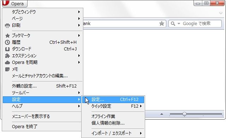Screen dimensions: 226x138
Task: Expand インポート / エクスポート submenu
Action: pos(113,133)
